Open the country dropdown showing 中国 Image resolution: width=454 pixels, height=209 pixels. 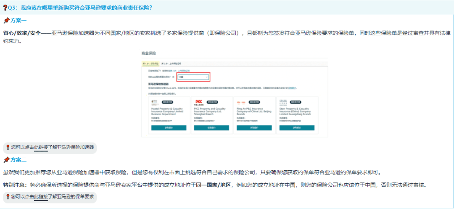[x=193, y=77]
